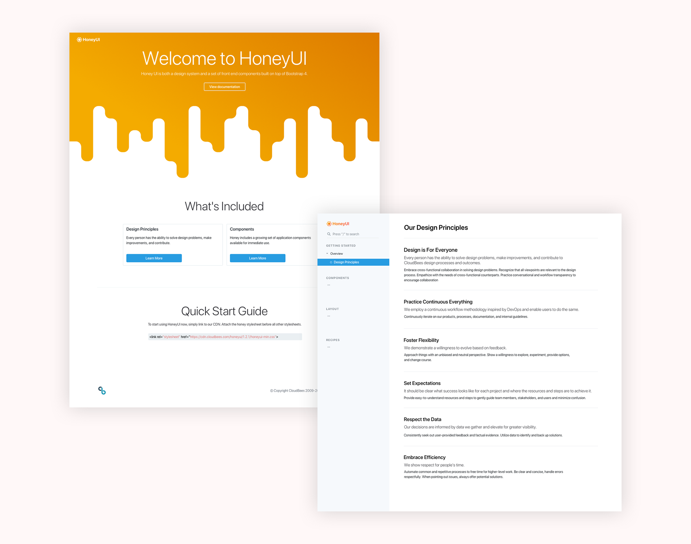691x544 pixels.
Task: Select the highlighted Design Principles menu item
Action: click(346, 262)
